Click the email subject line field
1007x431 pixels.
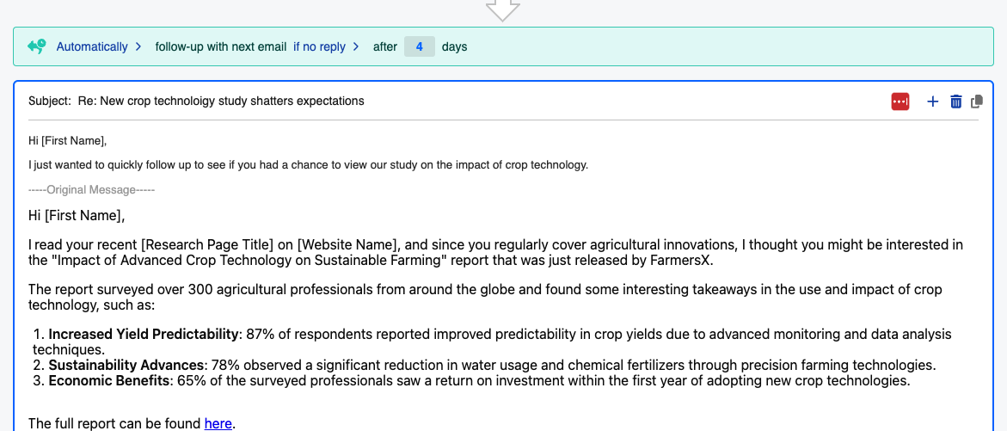221,101
